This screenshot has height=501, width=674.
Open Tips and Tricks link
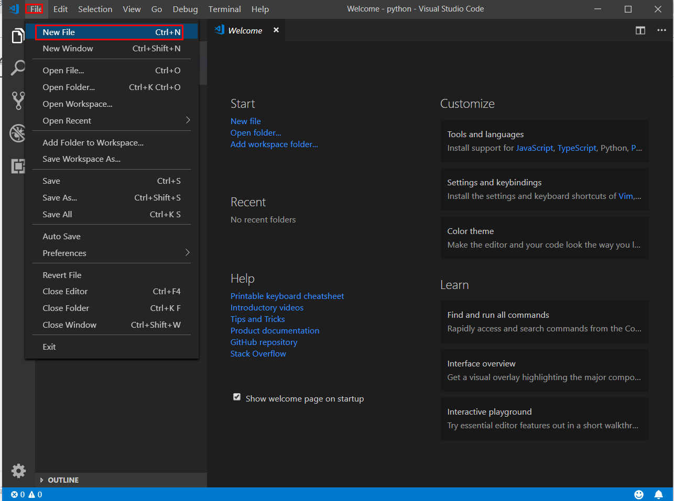pyautogui.click(x=257, y=319)
